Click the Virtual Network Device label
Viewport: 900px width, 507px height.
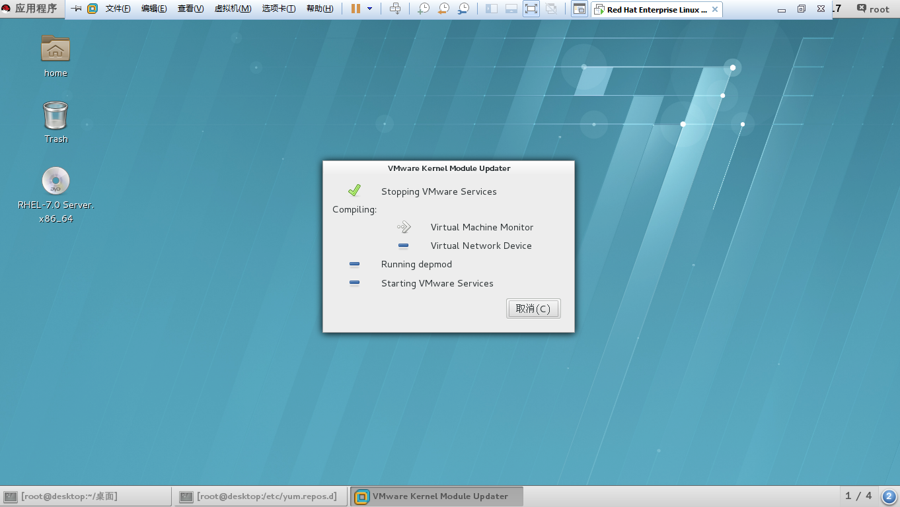481,246
